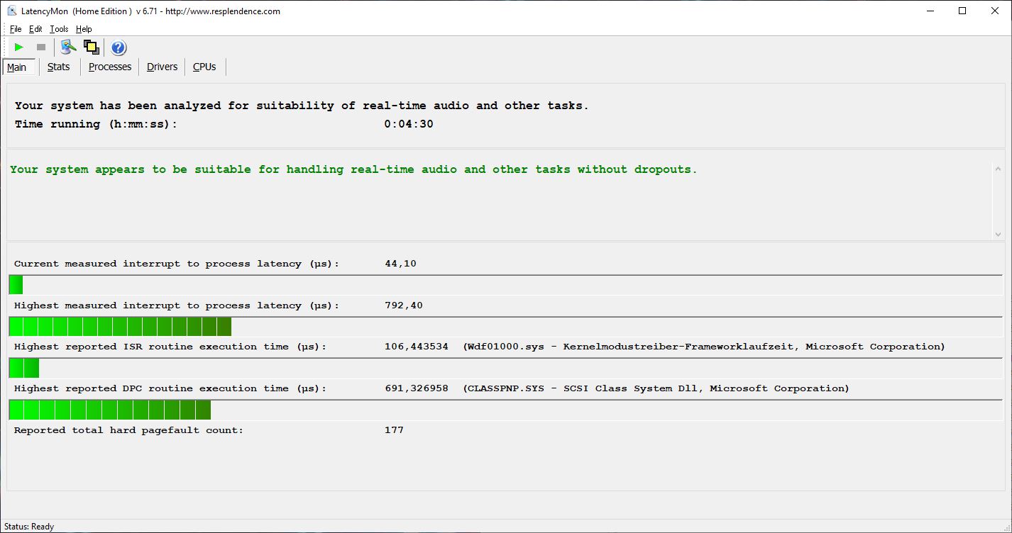Click the time running value 0:04:30
The height and width of the screenshot is (533, 1012).
[x=409, y=124]
